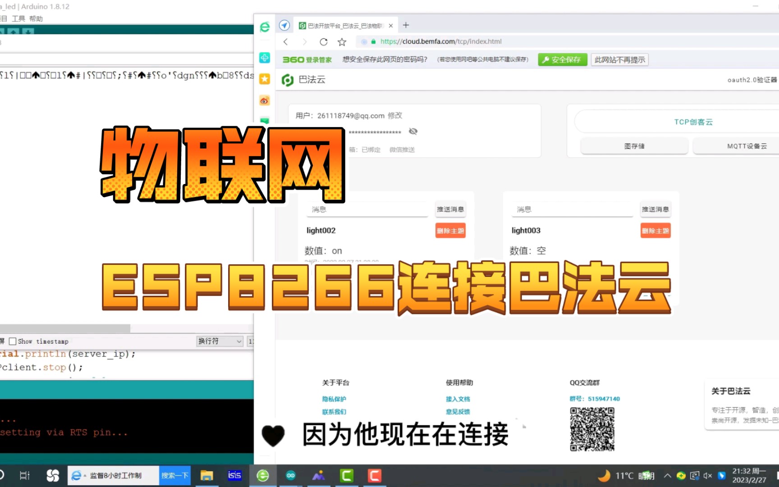
Task: Open the purple mountain image app on taskbar
Action: pos(319,475)
